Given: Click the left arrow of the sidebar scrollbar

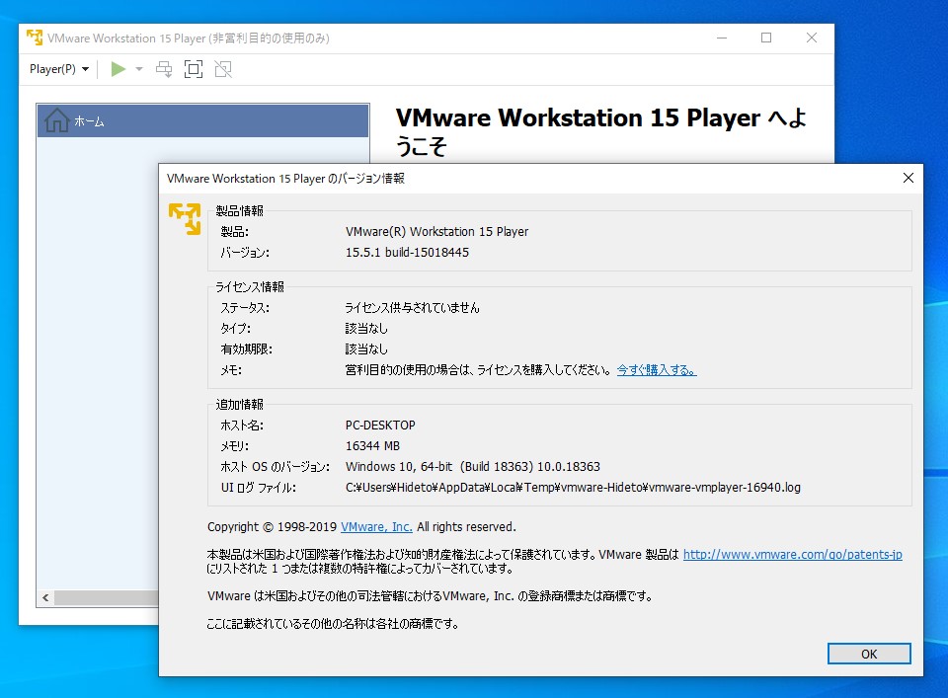Looking at the screenshot, I should tap(43, 597).
